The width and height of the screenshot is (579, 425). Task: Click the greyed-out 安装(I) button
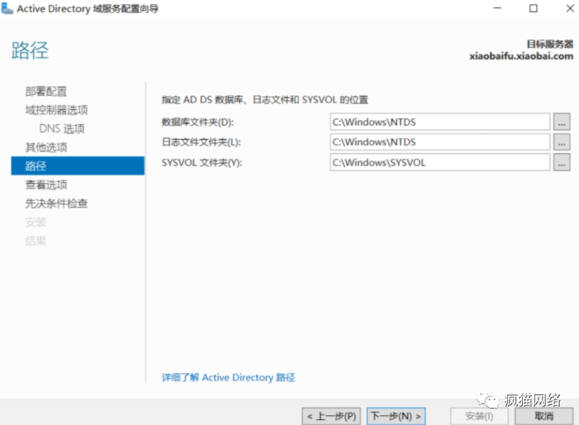[480, 416]
